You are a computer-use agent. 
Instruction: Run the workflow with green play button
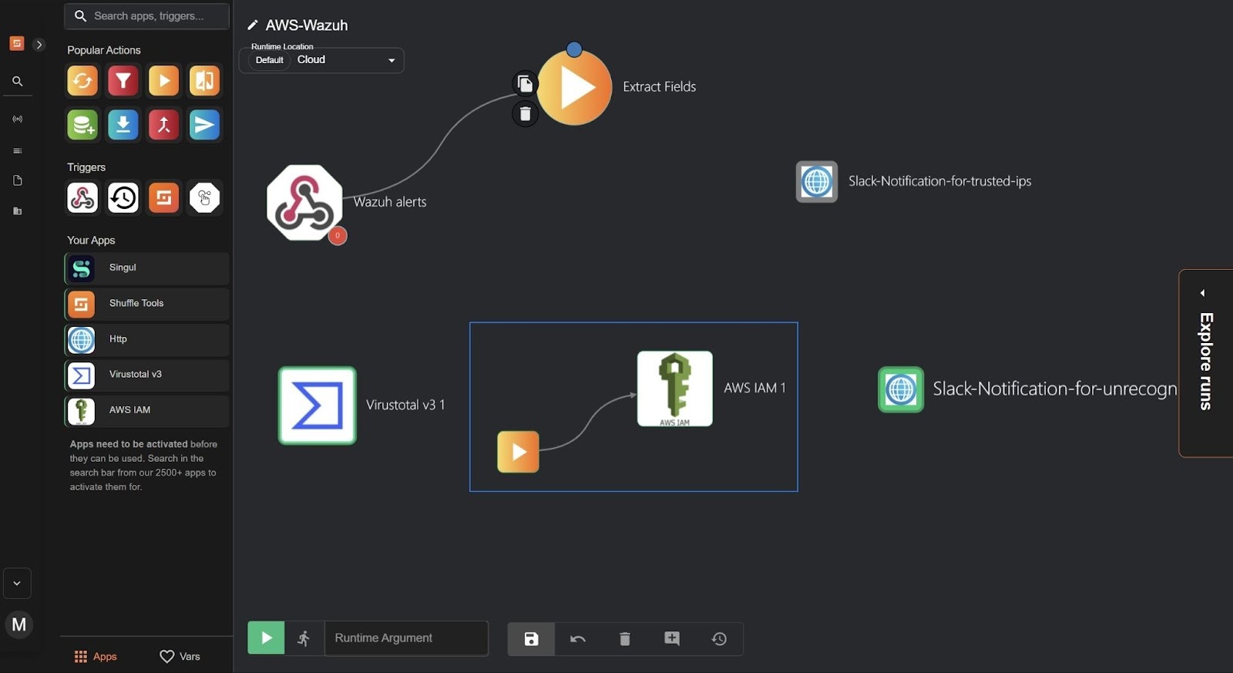pos(266,638)
